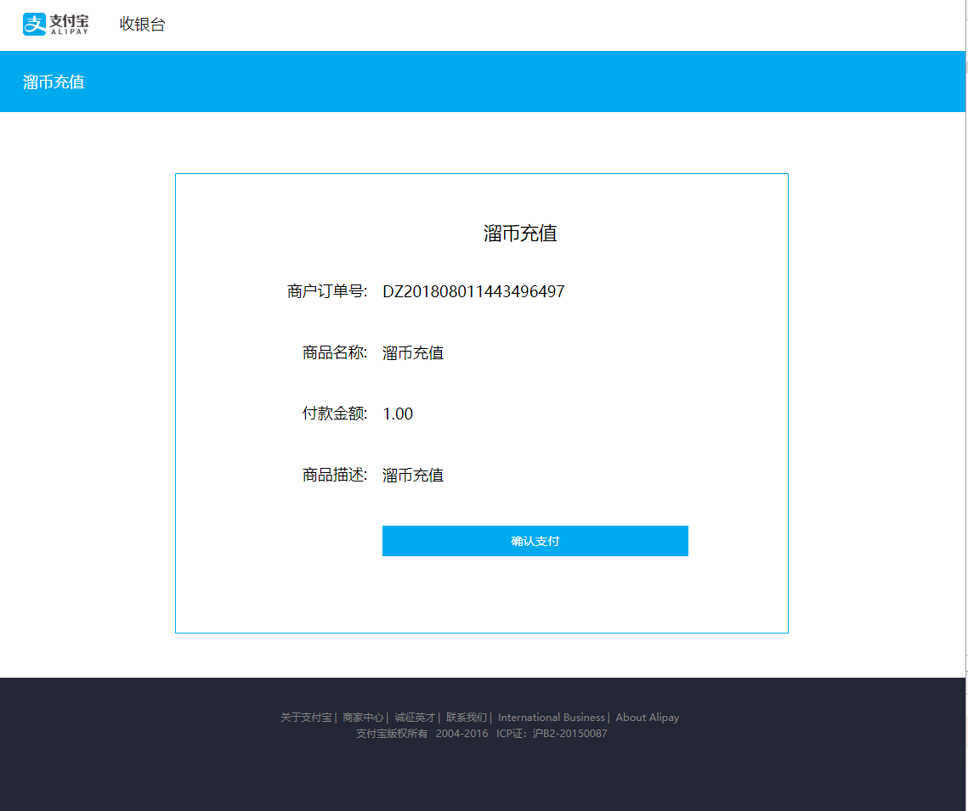Click the 溜币充值 heading inside the order card
The image size is (968, 811).
point(520,234)
